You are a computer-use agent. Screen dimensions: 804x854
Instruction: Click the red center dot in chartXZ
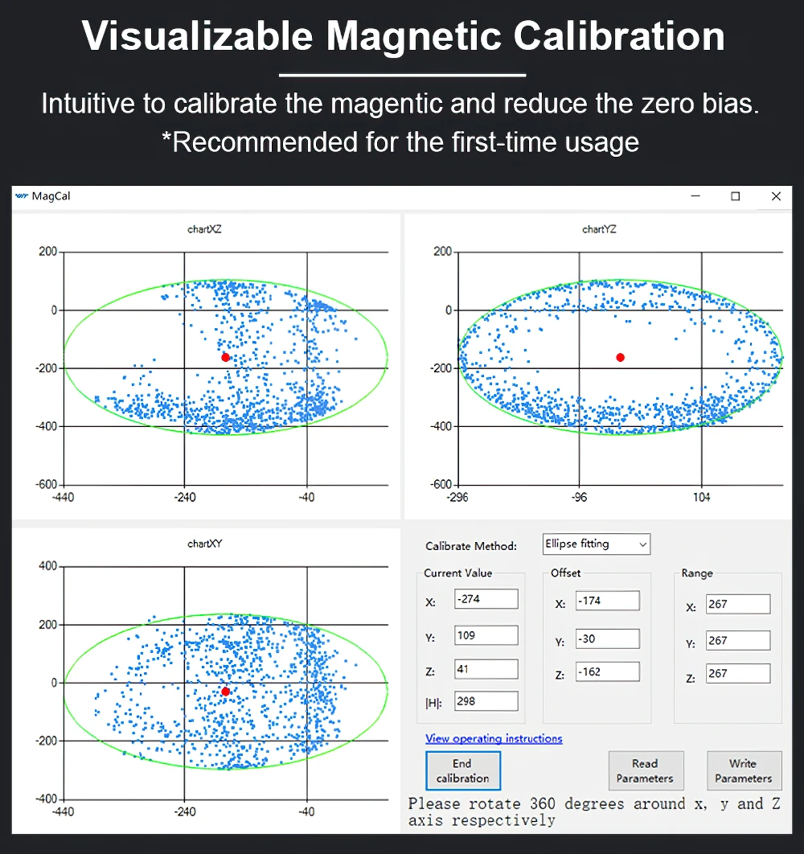[225, 357]
